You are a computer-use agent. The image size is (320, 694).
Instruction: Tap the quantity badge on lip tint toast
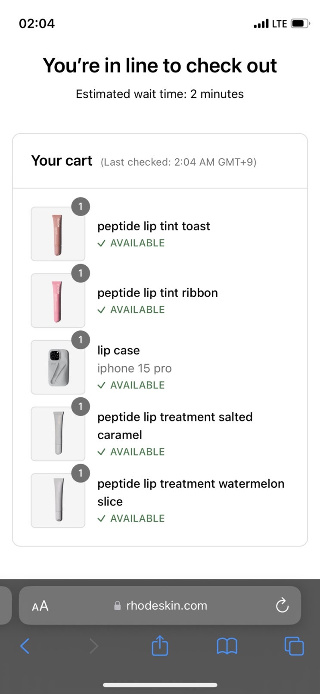click(x=81, y=207)
